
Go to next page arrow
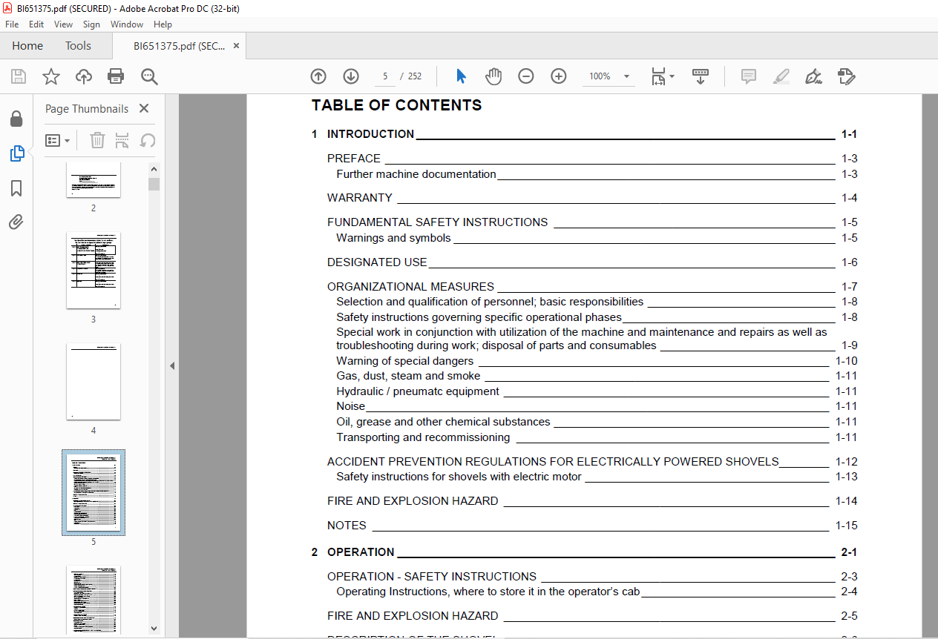(351, 76)
